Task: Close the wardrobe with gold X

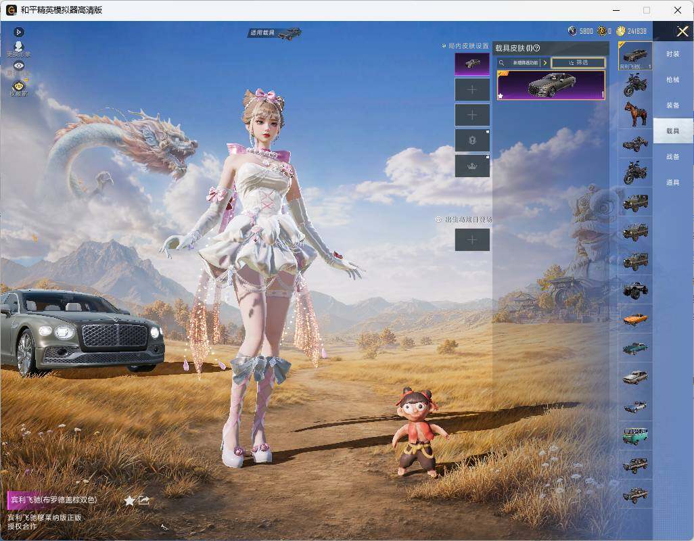Action: point(682,31)
